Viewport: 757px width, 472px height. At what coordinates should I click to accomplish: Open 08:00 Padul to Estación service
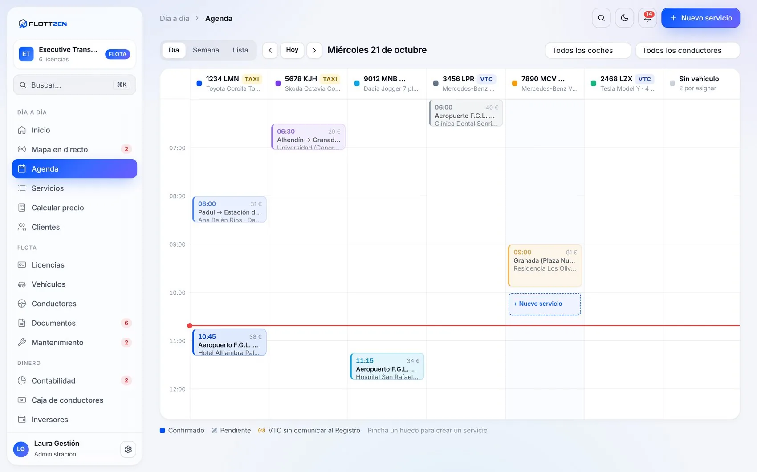pos(229,209)
